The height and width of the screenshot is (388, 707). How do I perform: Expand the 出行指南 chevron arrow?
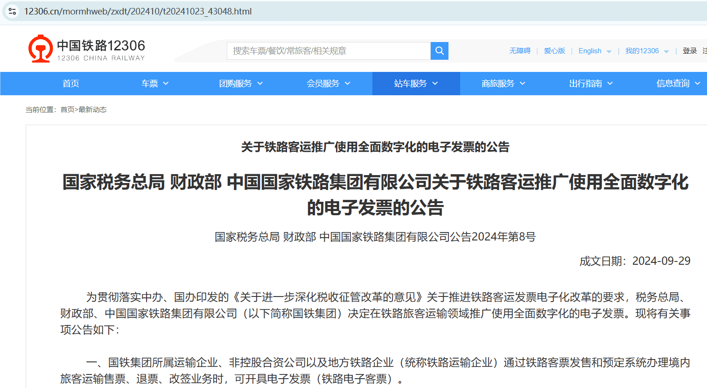(x=610, y=84)
